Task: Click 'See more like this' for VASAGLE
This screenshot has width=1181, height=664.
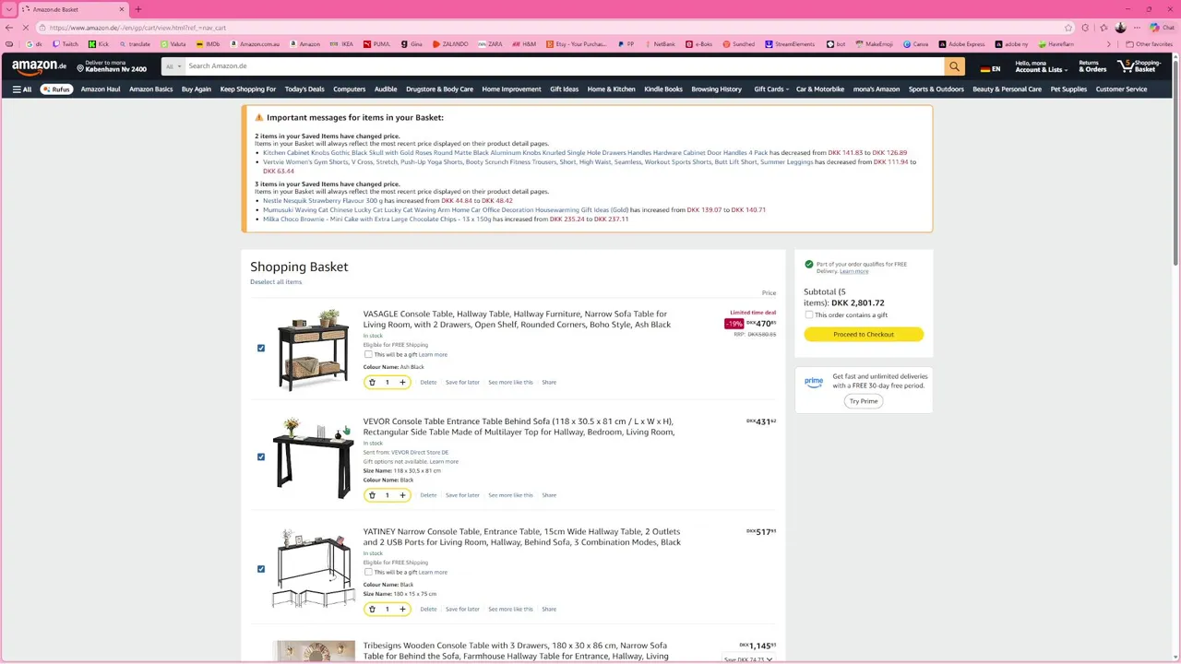Action: click(x=511, y=382)
